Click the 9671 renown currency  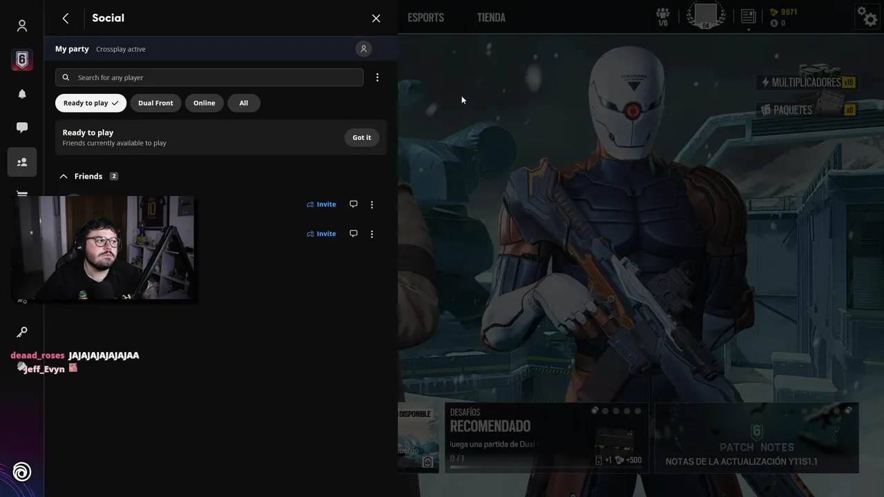pos(784,12)
